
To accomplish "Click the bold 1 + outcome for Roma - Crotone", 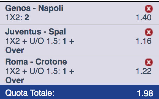I will tap(68, 71).
